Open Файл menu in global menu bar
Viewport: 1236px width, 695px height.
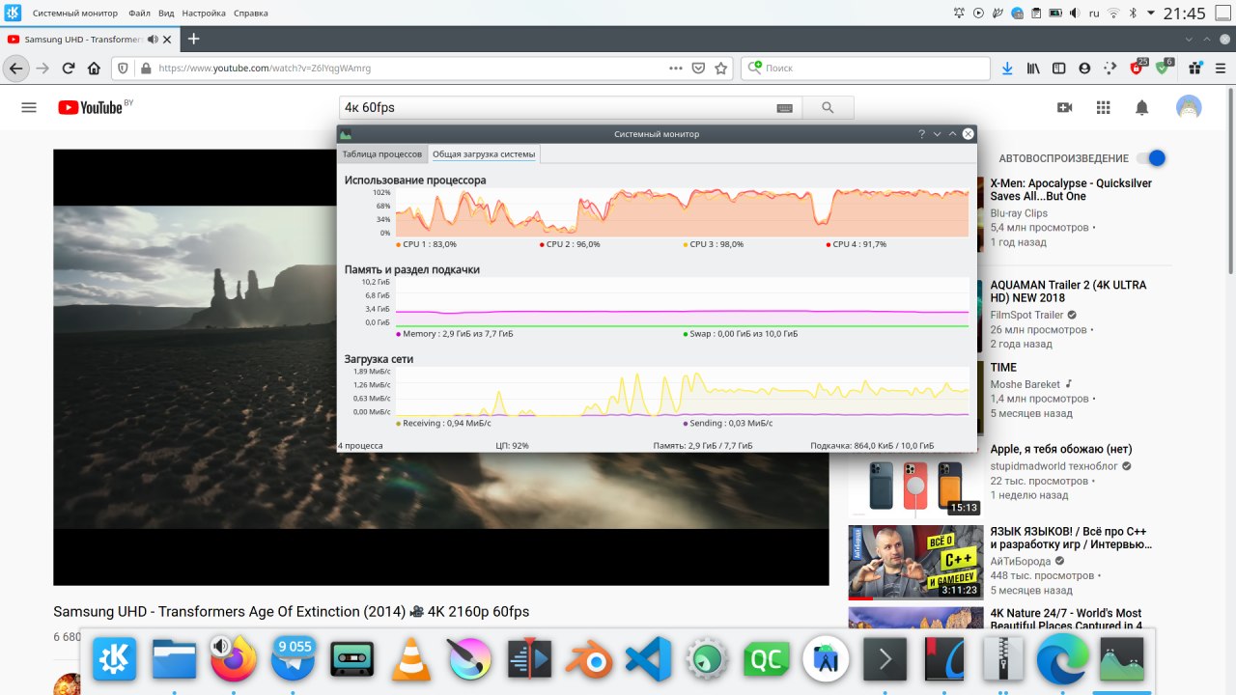139,14
